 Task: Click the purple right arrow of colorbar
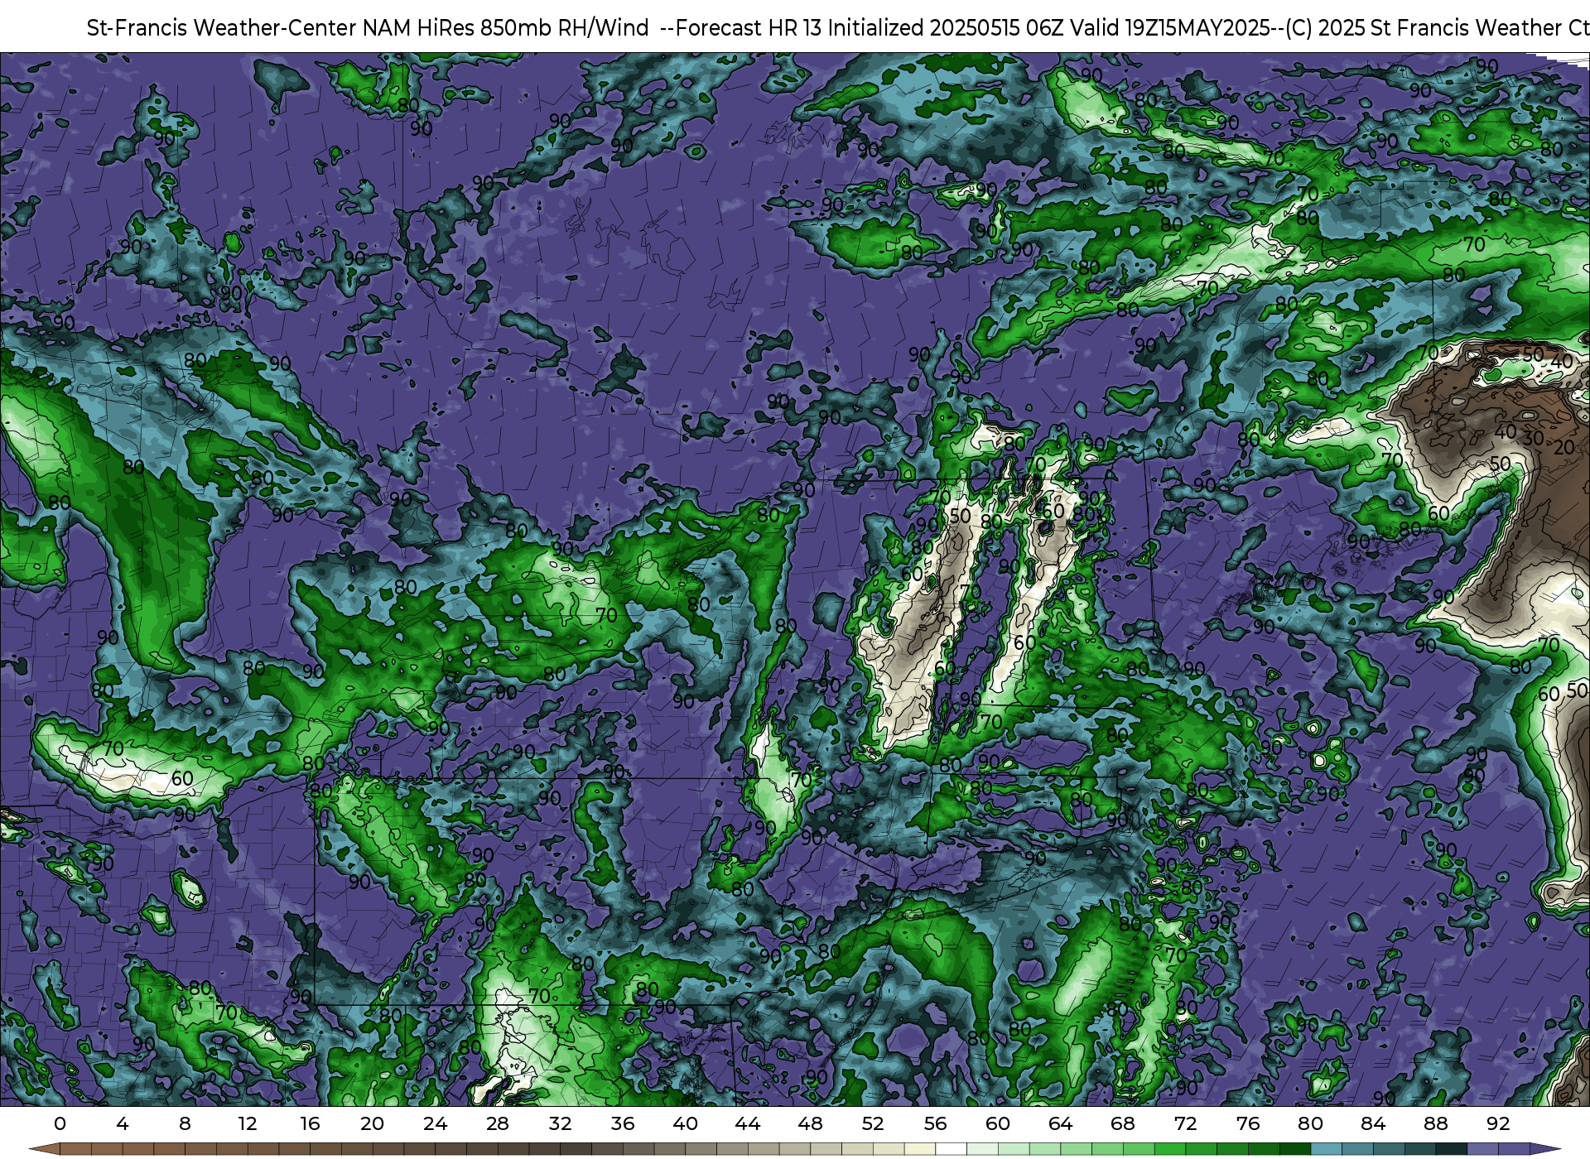pos(1544,1149)
